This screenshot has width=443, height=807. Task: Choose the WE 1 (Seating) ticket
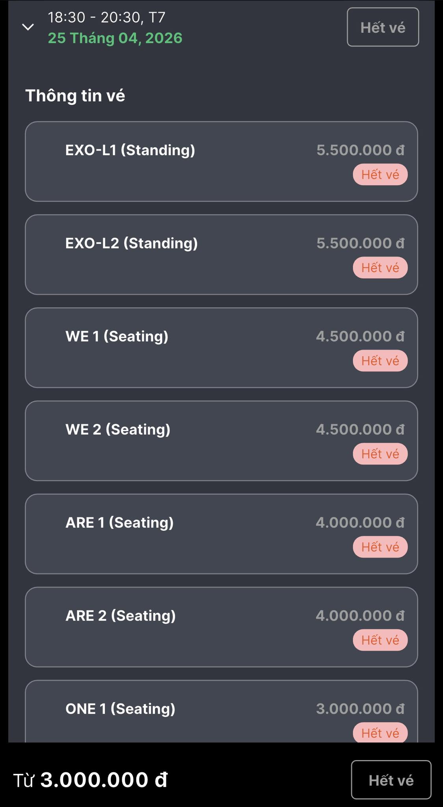point(221,348)
